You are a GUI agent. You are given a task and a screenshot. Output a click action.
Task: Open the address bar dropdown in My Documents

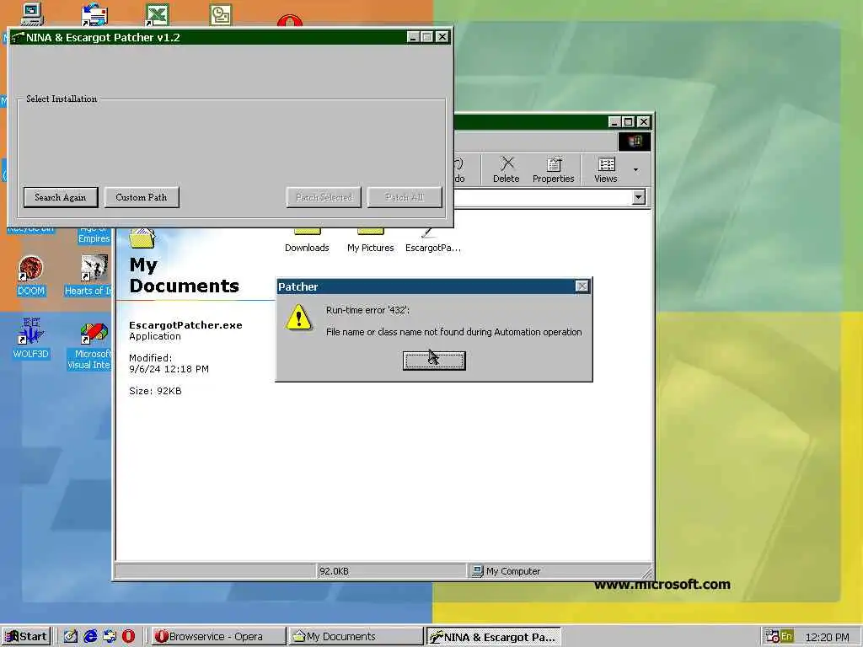(x=639, y=197)
